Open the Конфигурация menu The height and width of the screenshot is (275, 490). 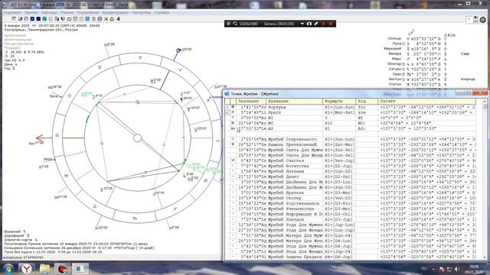[116, 12]
